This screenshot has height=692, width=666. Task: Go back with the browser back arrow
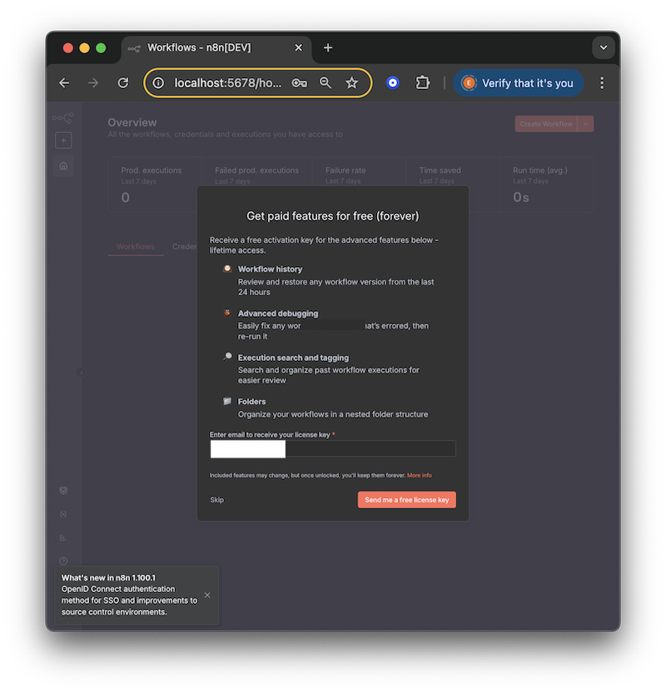pos(64,83)
